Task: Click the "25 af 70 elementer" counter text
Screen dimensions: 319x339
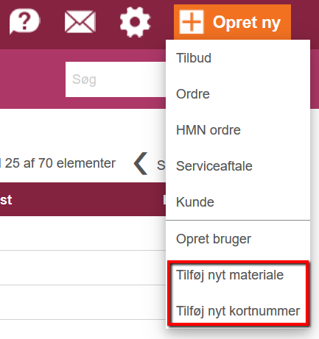Action: pyautogui.click(x=60, y=163)
